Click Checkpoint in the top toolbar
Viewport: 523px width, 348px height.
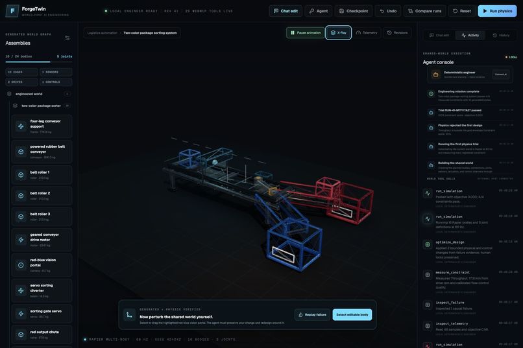pyautogui.click(x=354, y=11)
